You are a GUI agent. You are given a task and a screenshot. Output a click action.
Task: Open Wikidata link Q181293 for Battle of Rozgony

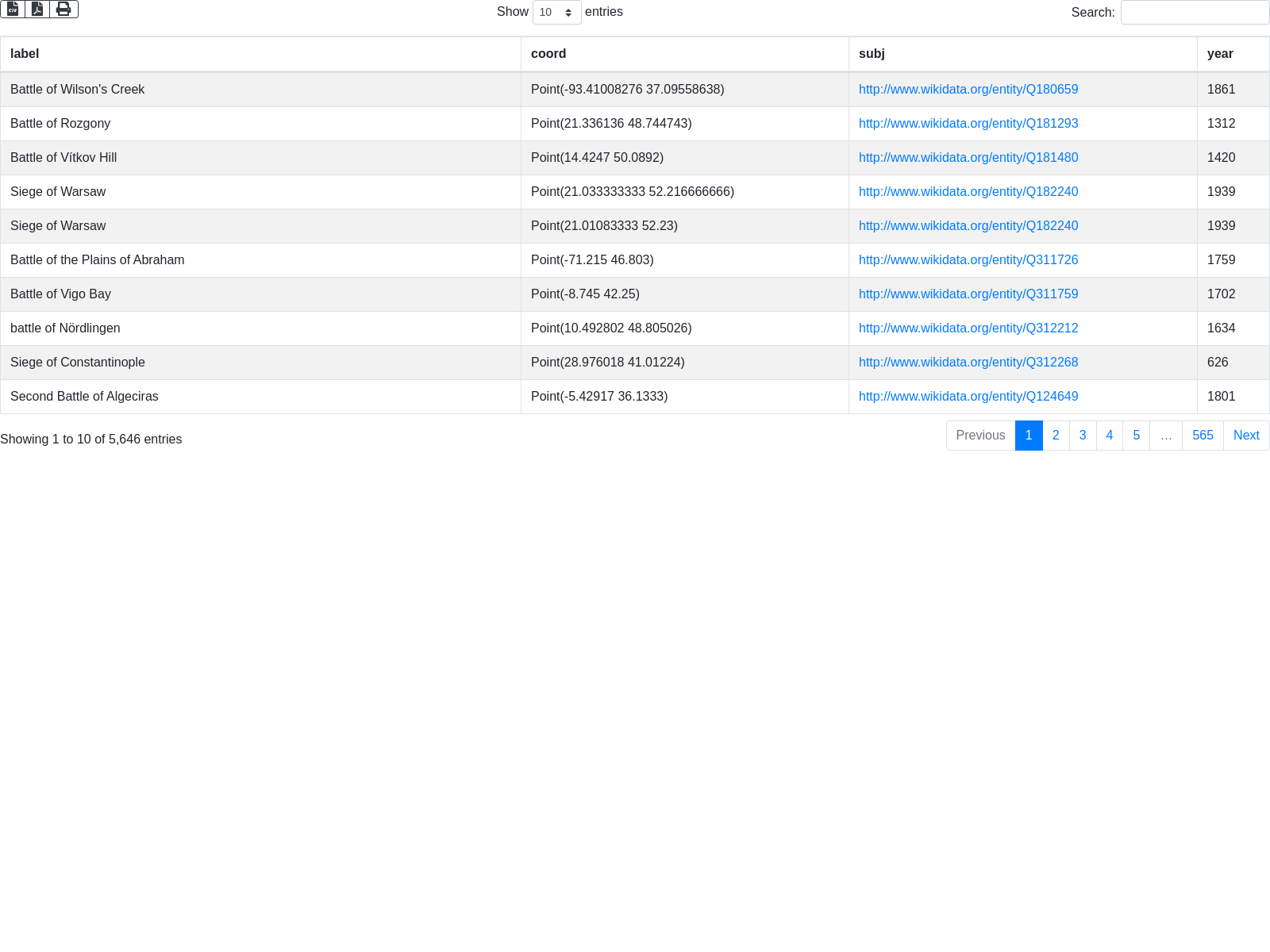click(x=968, y=124)
